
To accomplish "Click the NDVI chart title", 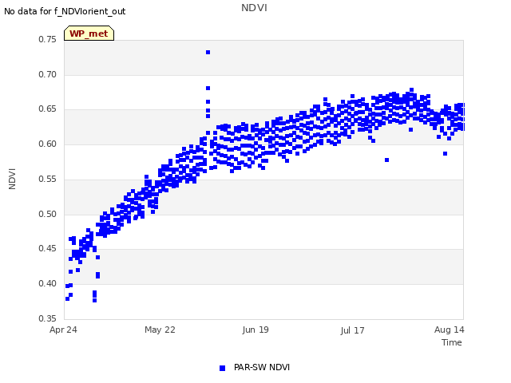I will pos(254,8).
